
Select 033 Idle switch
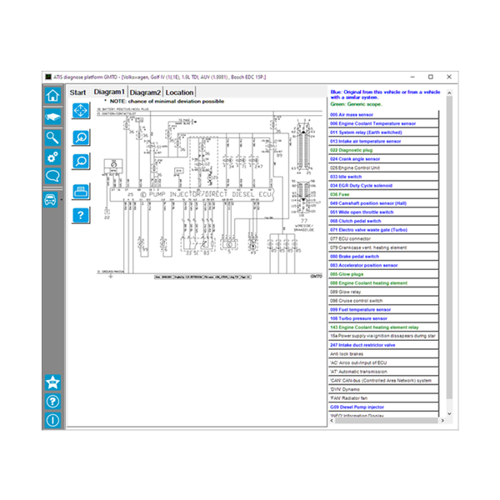point(383,177)
